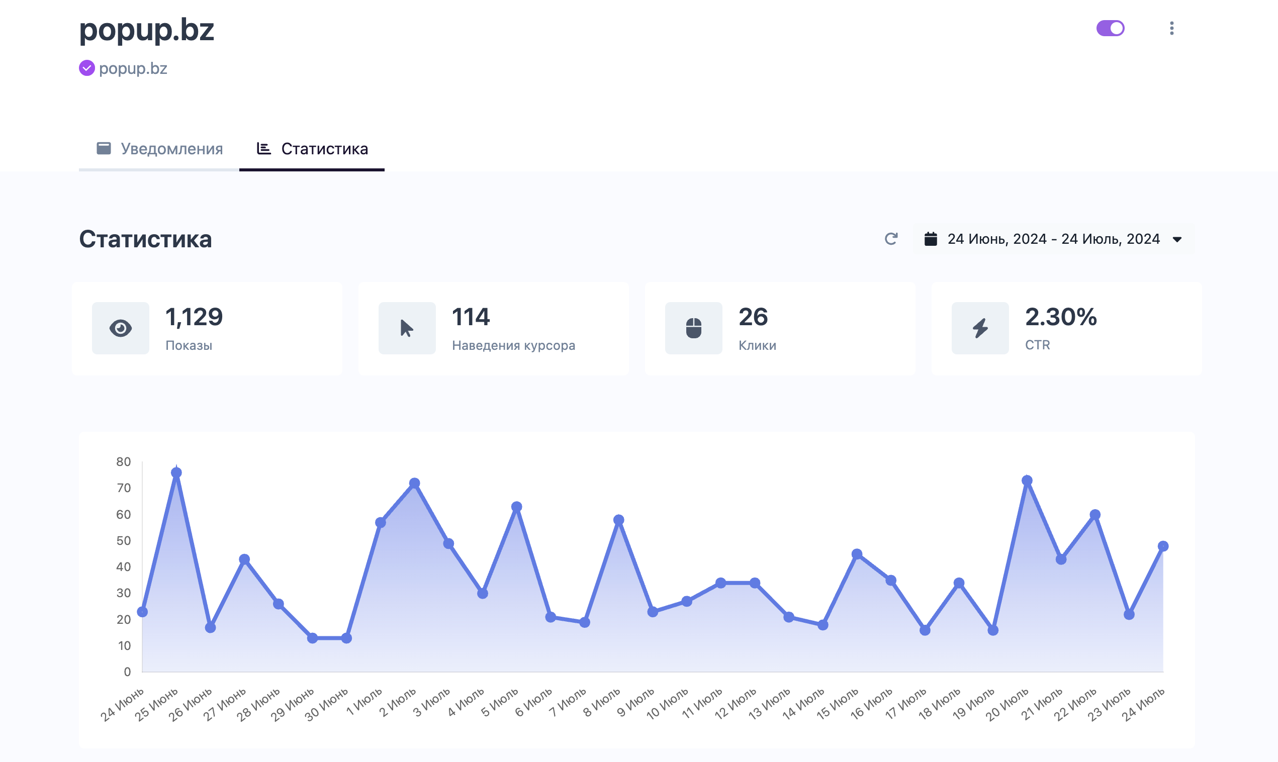1278x762 pixels.
Task: Refresh statistics with the reload icon
Action: pos(891,239)
